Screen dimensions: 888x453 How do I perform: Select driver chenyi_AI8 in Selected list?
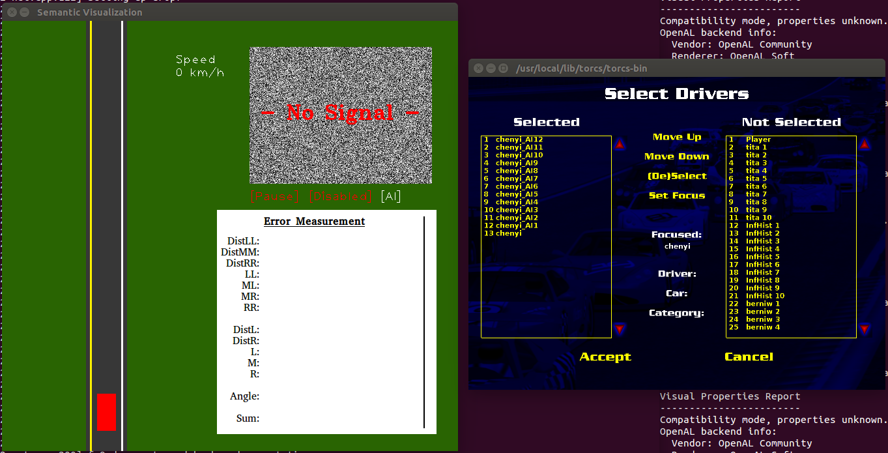(x=546, y=171)
